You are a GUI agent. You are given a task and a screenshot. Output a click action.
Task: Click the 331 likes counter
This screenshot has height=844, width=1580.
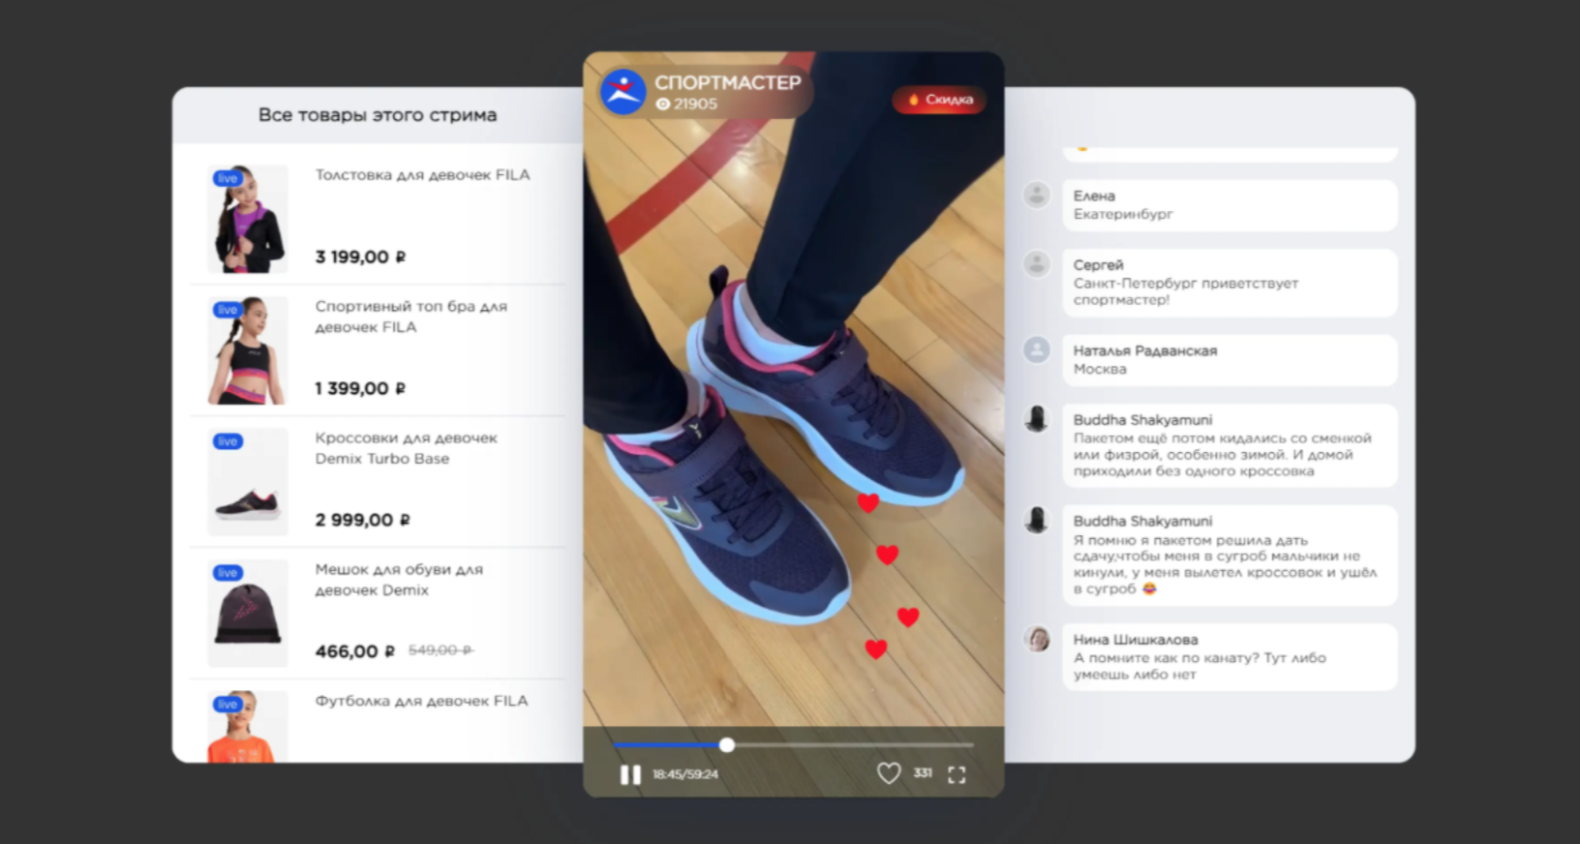(x=923, y=773)
